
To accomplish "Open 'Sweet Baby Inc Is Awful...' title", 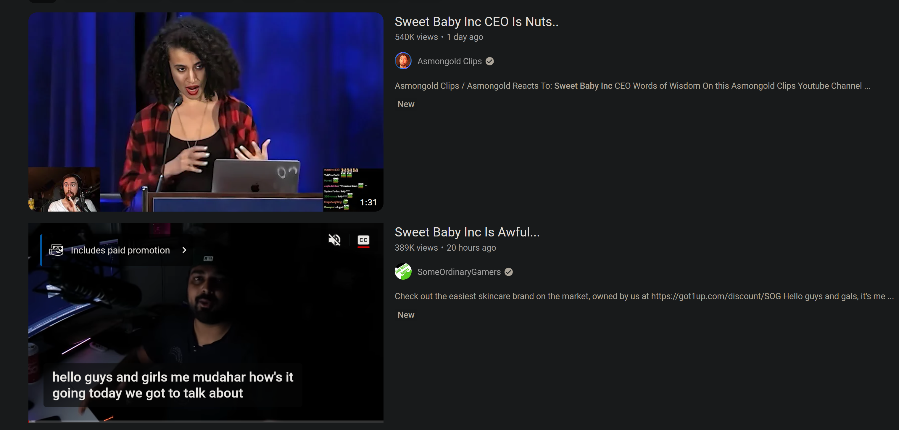I will point(467,232).
